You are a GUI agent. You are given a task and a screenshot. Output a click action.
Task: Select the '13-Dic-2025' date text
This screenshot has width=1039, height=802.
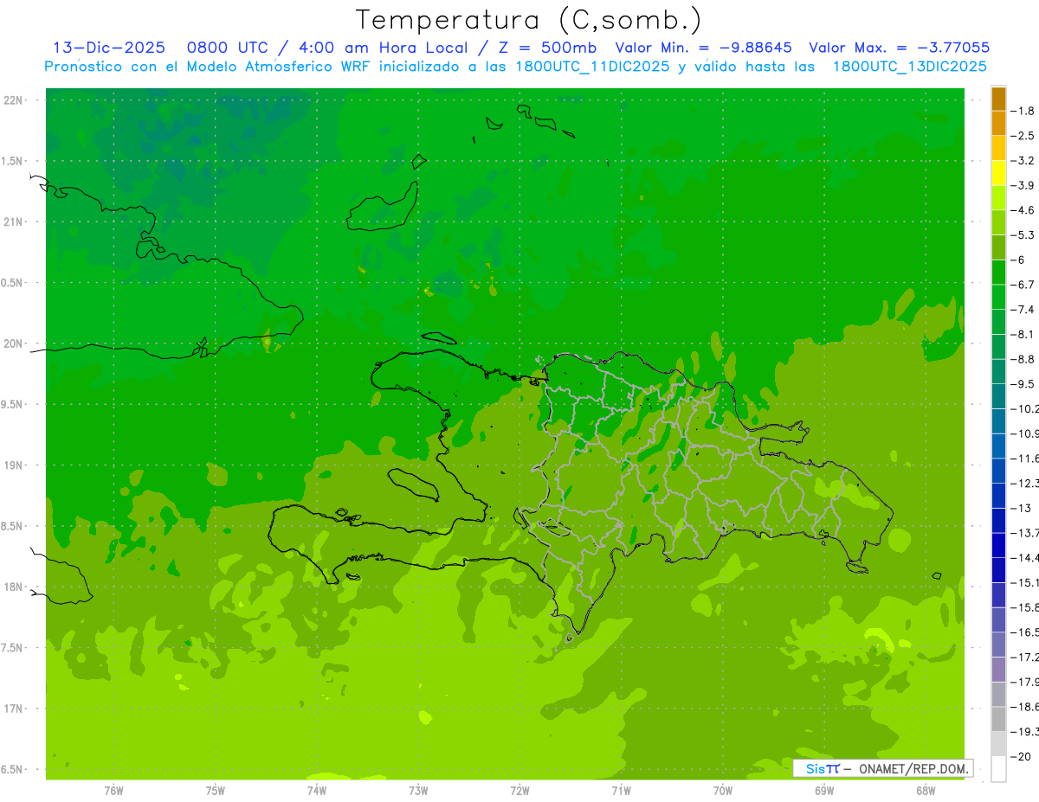pyautogui.click(x=107, y=48)
